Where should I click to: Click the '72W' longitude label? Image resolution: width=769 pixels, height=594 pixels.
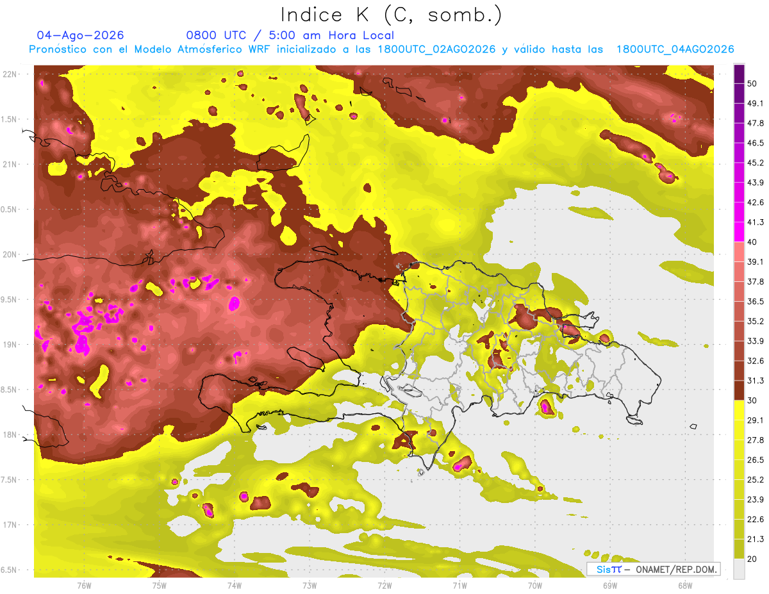point(384,586)
